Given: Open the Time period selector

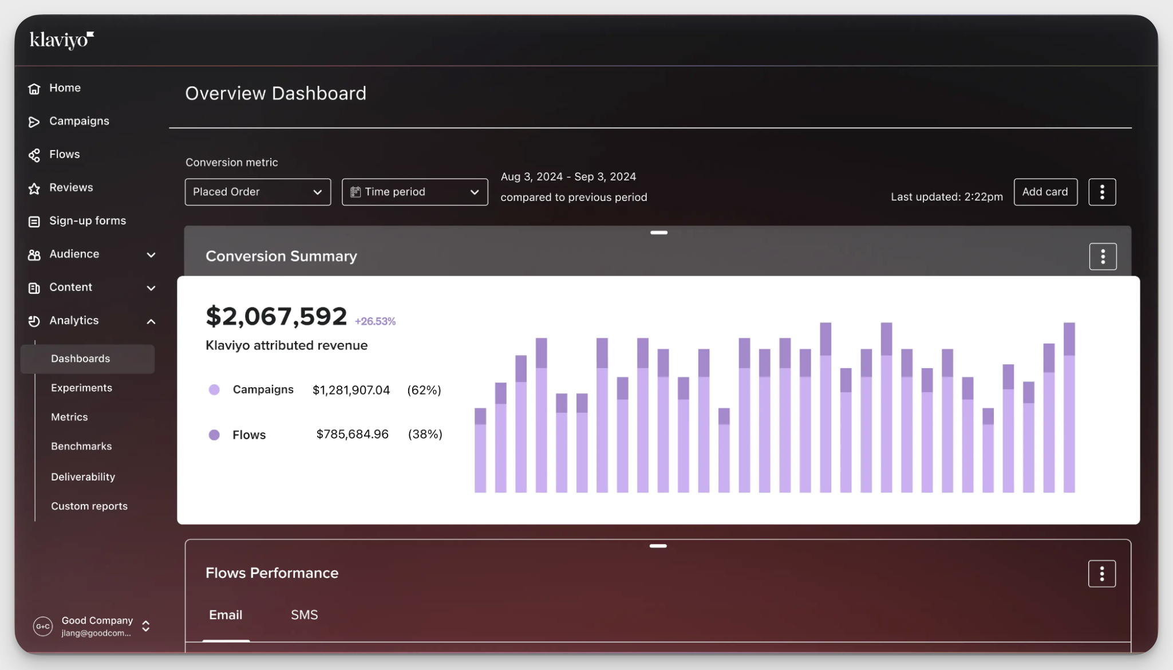Looking at the screenshot, I should click(x=414, y=192).
